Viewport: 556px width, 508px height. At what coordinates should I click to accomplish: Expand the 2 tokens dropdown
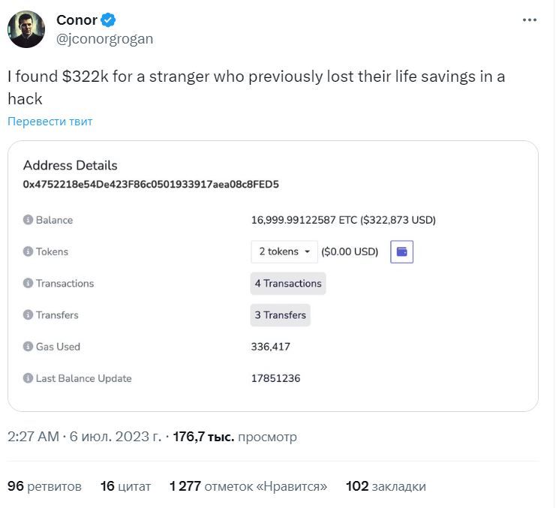(x=284, y=252)
